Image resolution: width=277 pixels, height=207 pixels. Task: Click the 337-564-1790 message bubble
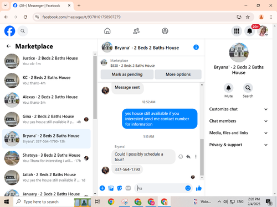click(127, 169)
